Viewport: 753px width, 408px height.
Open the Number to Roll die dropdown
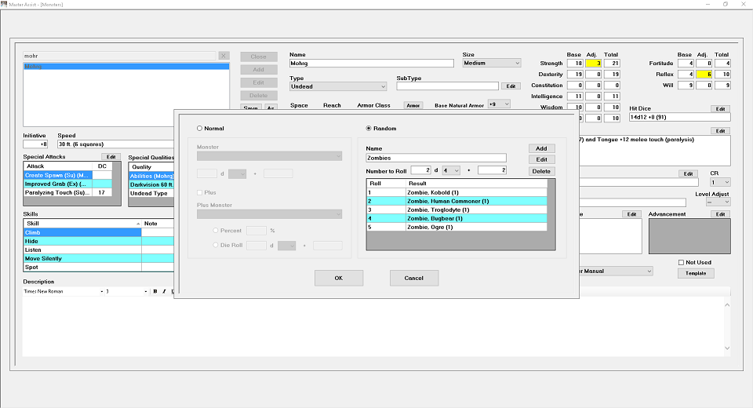click(x=451, y=170)
